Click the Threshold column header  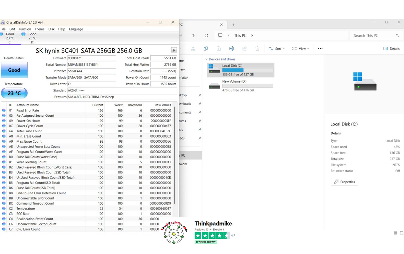(134, 105)
